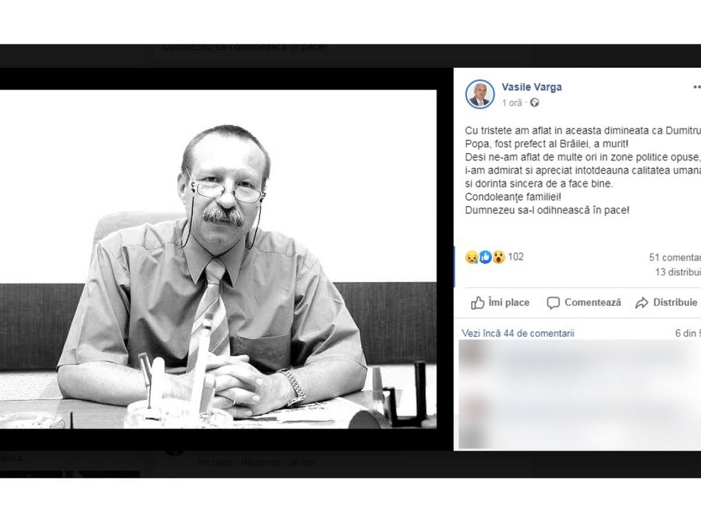This screenshot has height=526, width=701.
Task: Click the thumbs-up icon beside Îmi place
Action: 478,303
